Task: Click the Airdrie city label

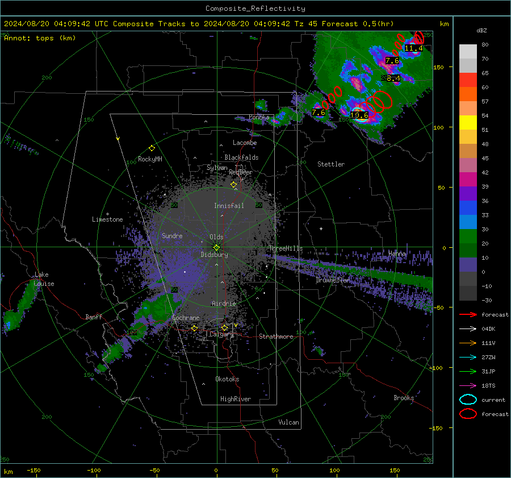Action: pyautogui.click(x=224, y=304)
